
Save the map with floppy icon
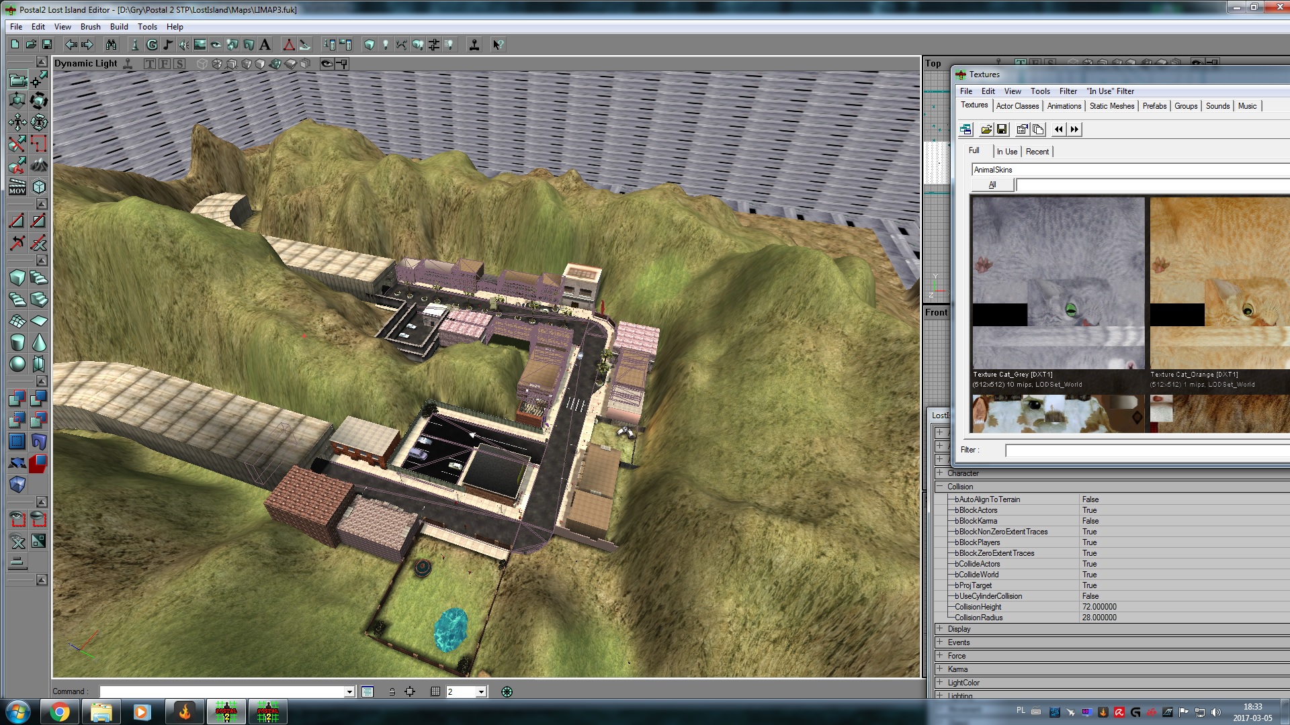(47, 44)
